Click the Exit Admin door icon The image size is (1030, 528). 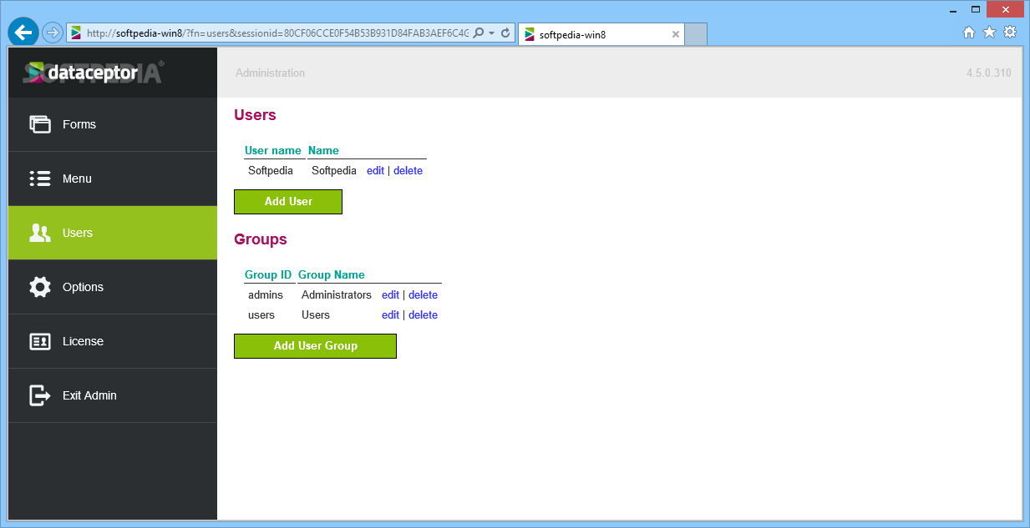click(40, 395)
